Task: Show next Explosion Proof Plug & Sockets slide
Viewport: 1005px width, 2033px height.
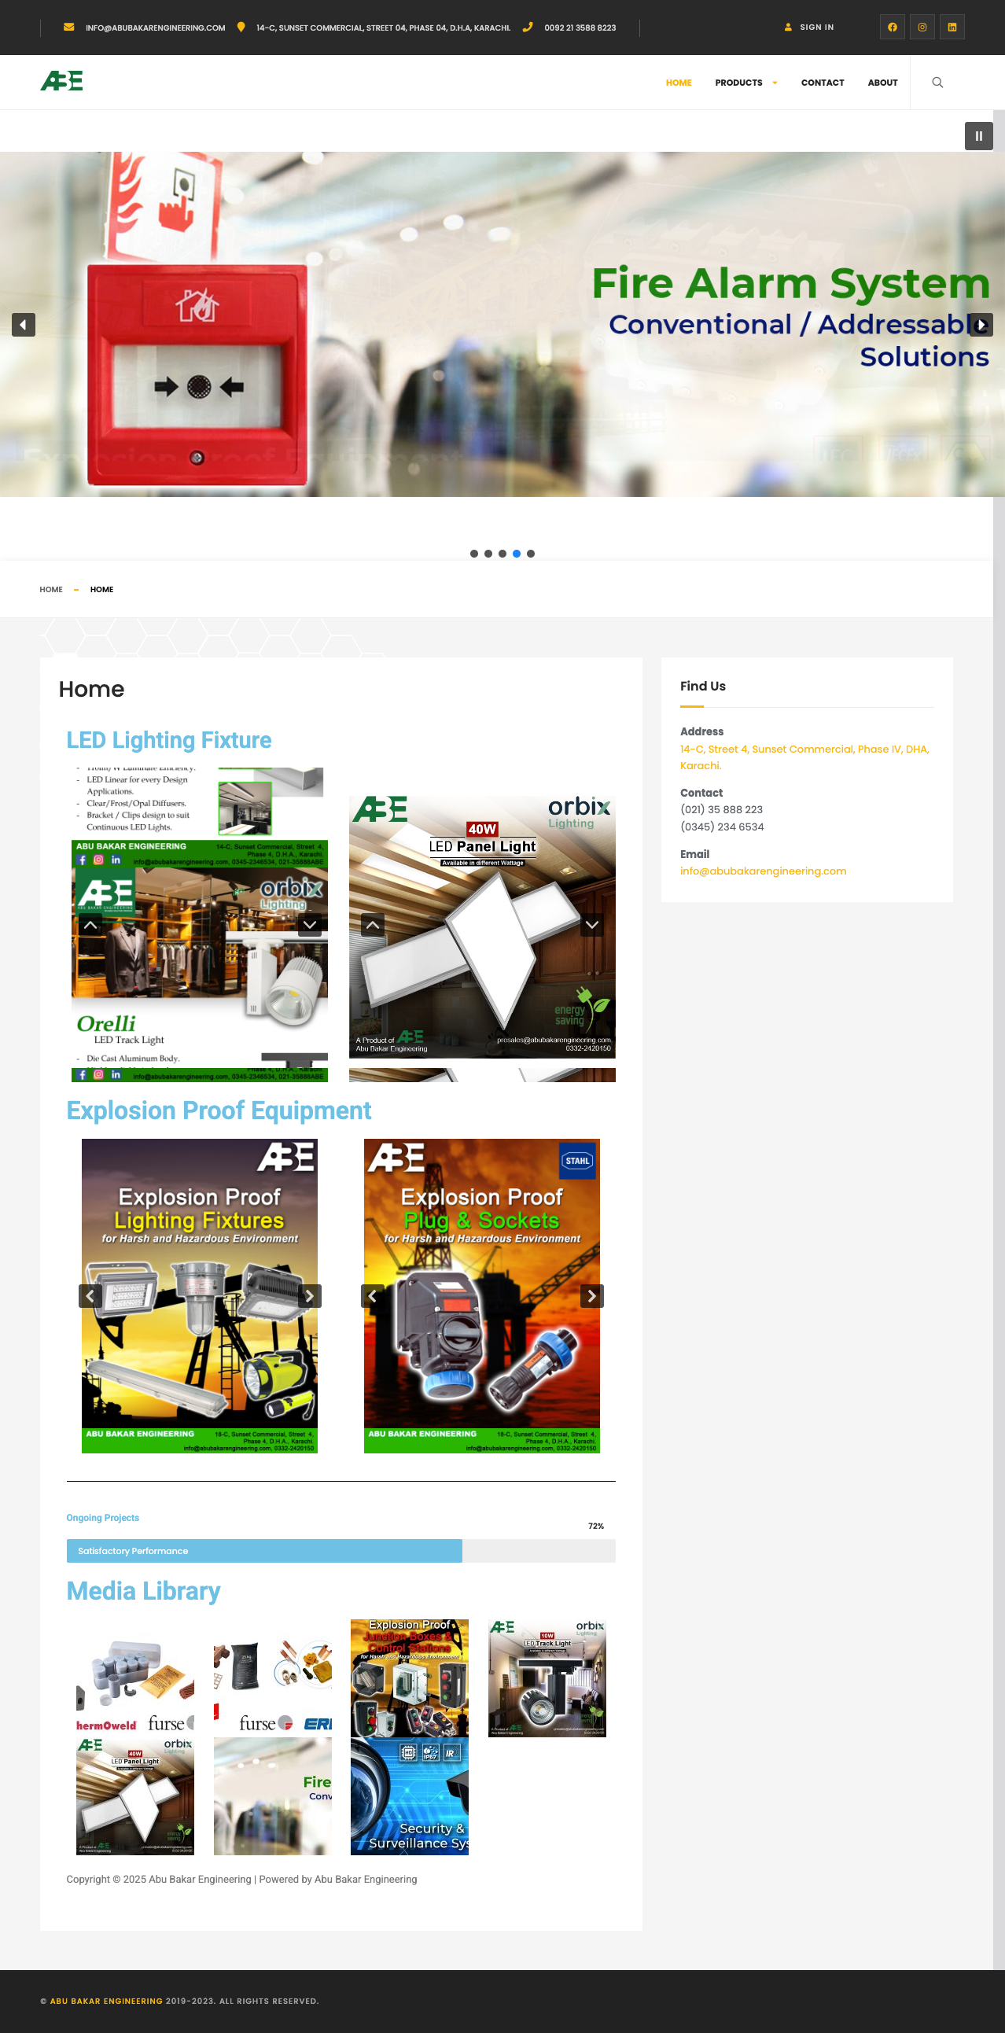Action: coord(591,1296)
